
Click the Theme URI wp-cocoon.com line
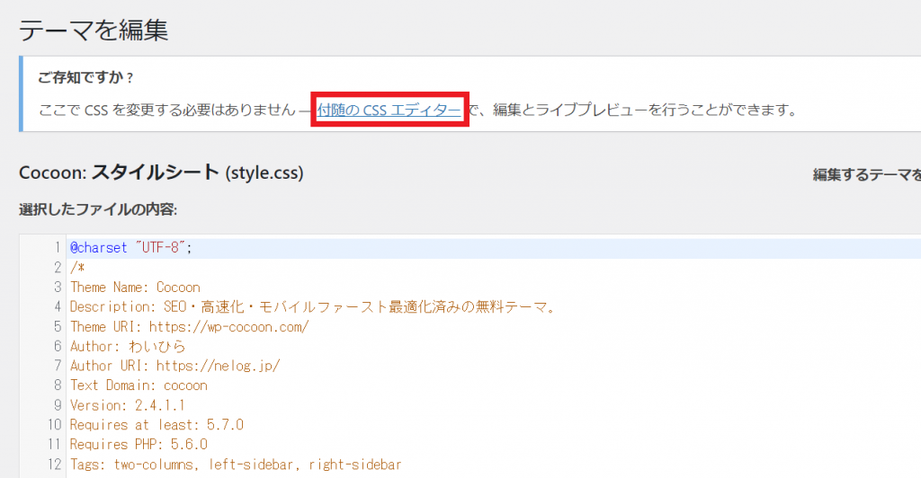[189, 327]
